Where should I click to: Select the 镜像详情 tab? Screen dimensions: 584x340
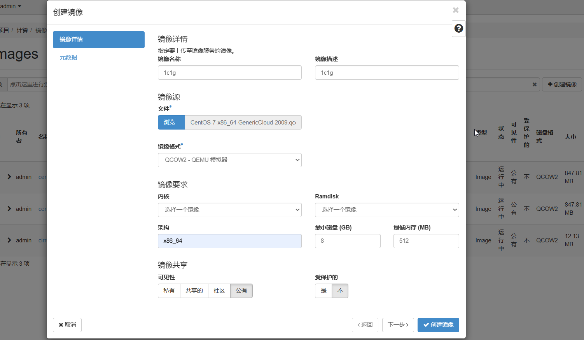(99, 40)
